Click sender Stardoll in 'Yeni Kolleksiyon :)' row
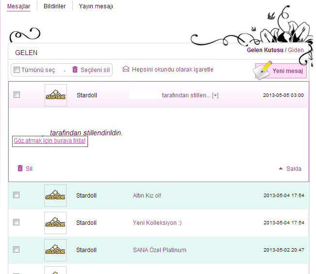Viewport: 316px width, 274px height. pos(86,223)
